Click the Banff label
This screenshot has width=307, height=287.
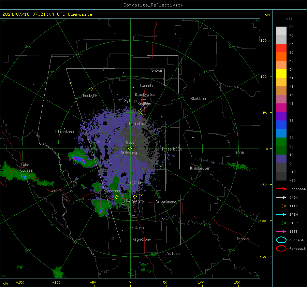click(x=56, y=190)
